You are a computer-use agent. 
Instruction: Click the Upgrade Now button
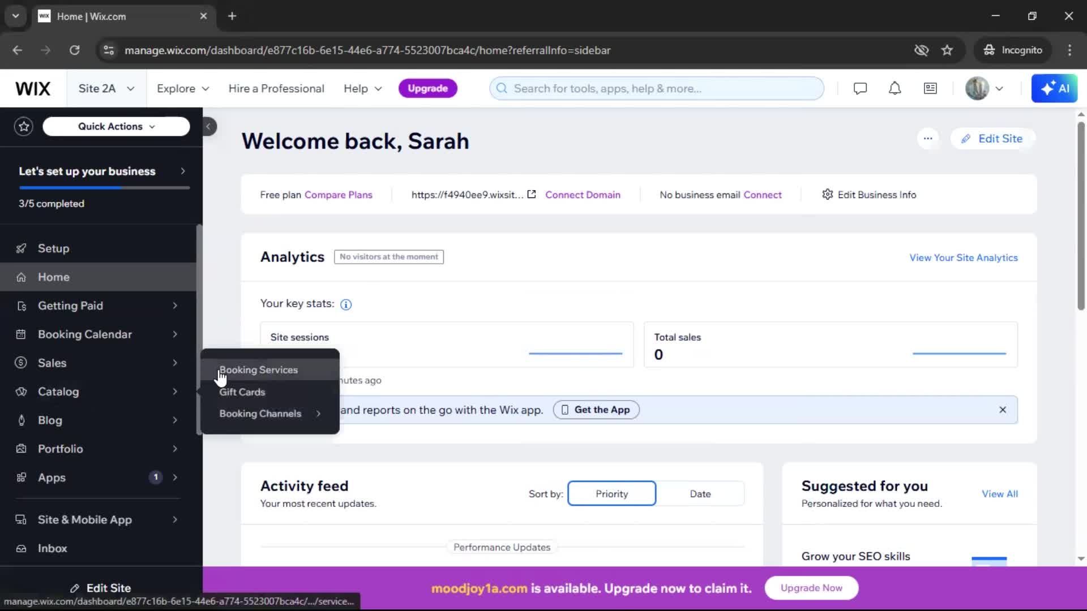(811, 588)
